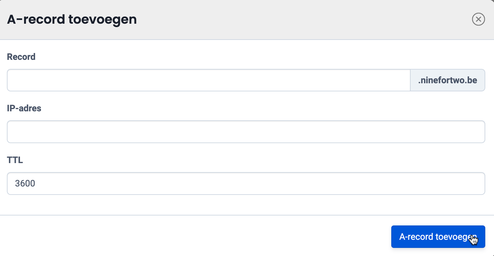The width and height of the screenshot is (494, 256).
Task: Close the A-record toevoegen dialog
Action: tap(478, 19)
